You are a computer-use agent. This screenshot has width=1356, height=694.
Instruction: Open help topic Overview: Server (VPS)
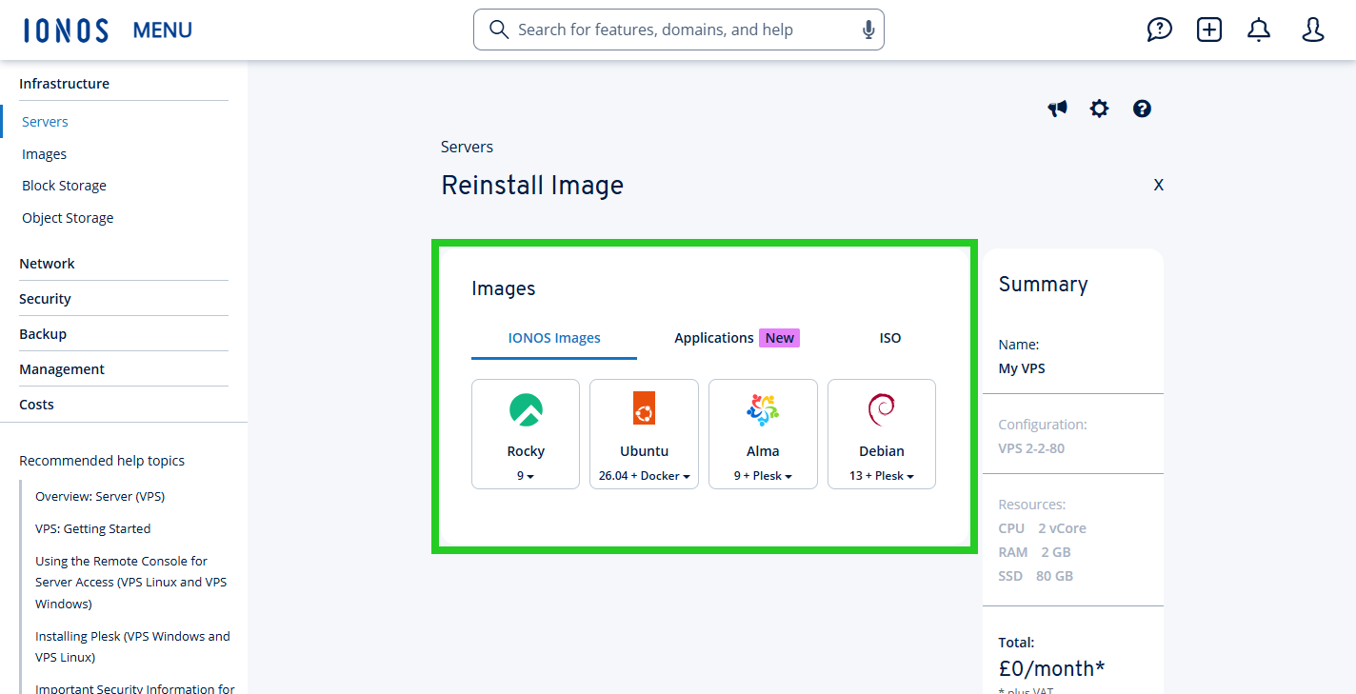100,497
